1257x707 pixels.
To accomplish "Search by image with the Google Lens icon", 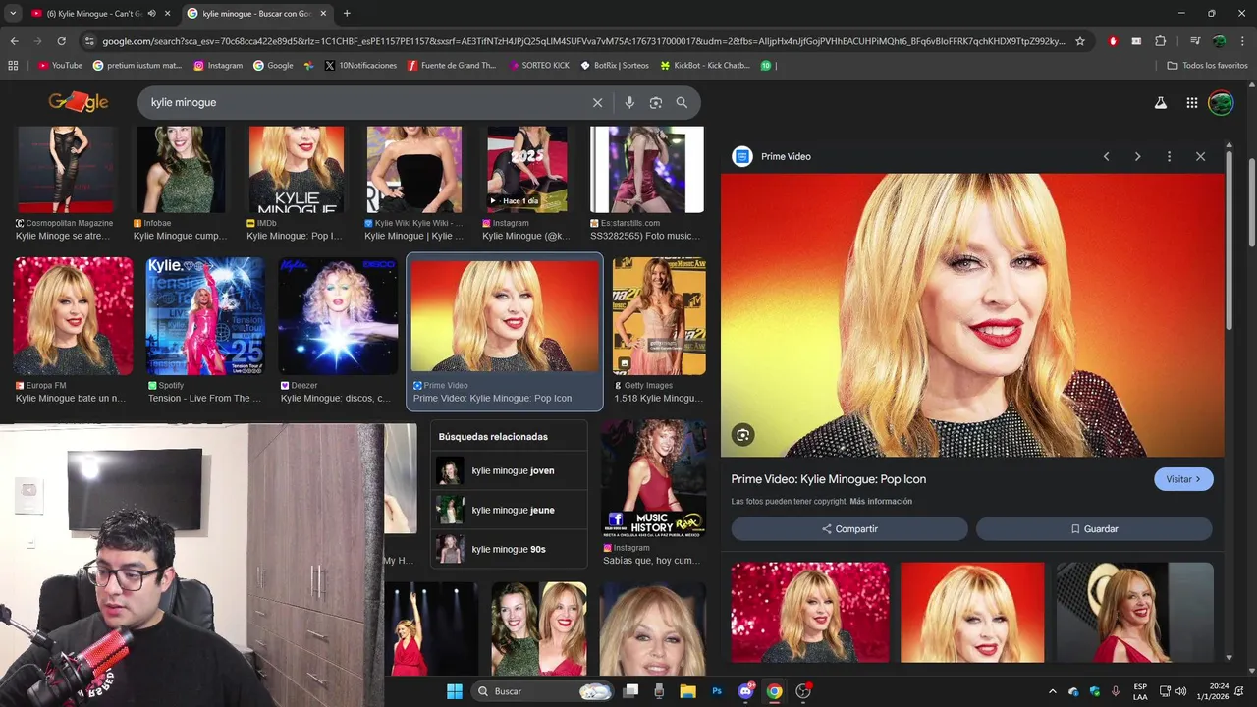I will [656, 102].
